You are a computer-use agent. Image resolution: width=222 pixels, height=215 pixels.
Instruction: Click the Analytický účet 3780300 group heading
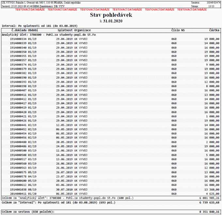click(49, 35)
